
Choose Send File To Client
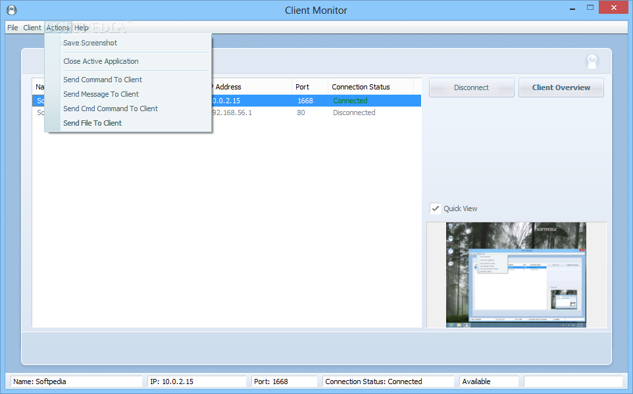click(92, 123)
